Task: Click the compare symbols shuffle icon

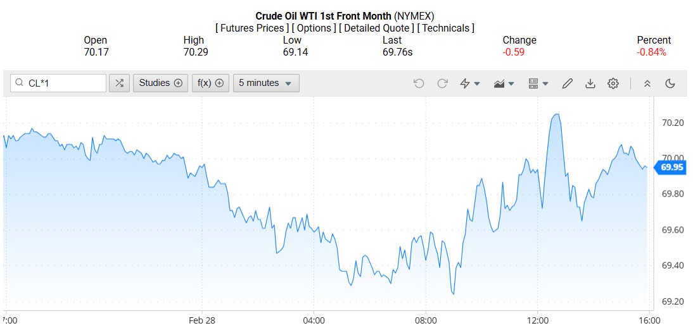Action: tap(119, 83)
